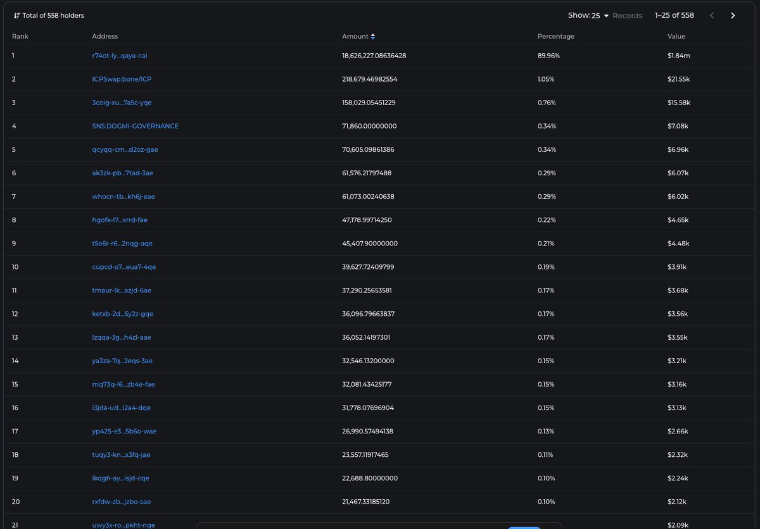760x529 pixels.
Task: Select the 0.22% percentage cell
Action: point(547,220)
